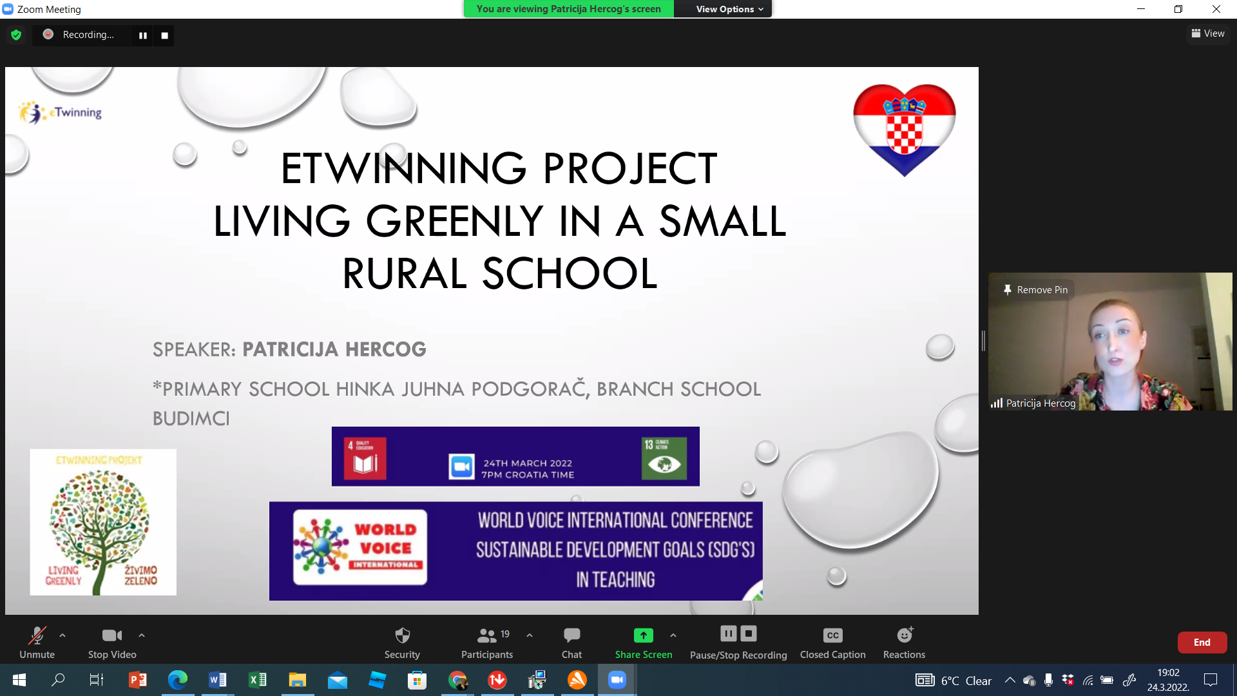Screen dimensions: 1237x696
Task: Click the 6°C Clear weather text
Action: pyautogui.click(x=966, y=681)
